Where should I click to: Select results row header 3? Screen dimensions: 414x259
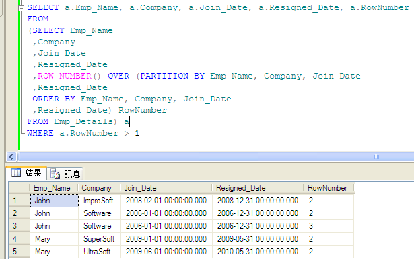(20, 226)
